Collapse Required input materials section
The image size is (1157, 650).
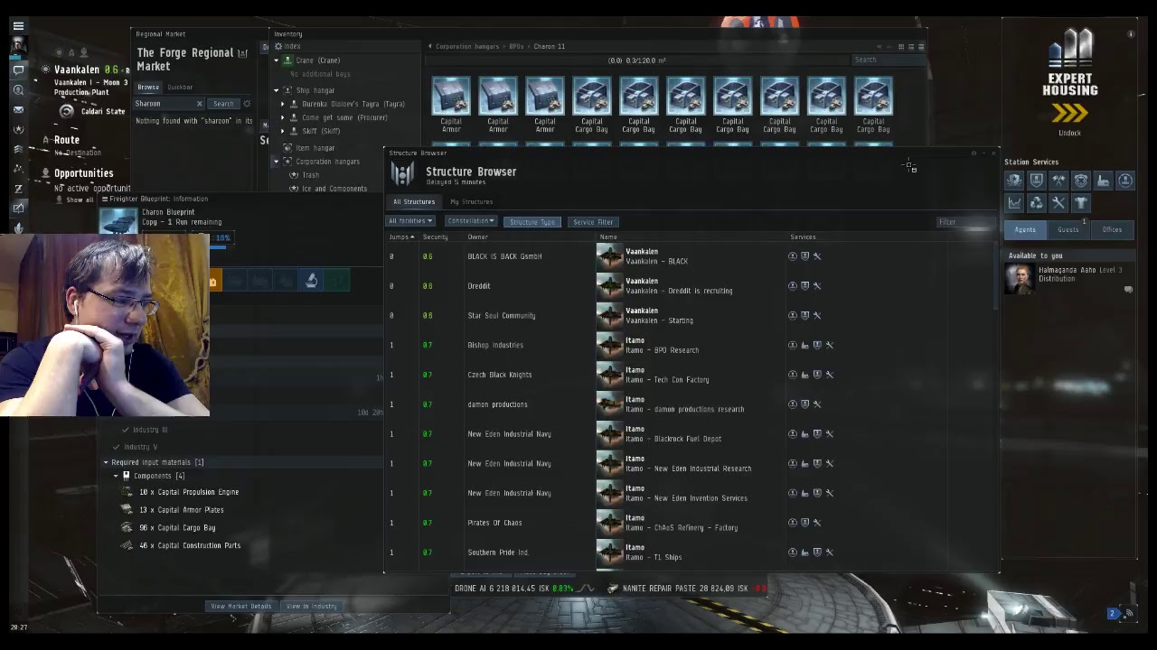point(106,462)
